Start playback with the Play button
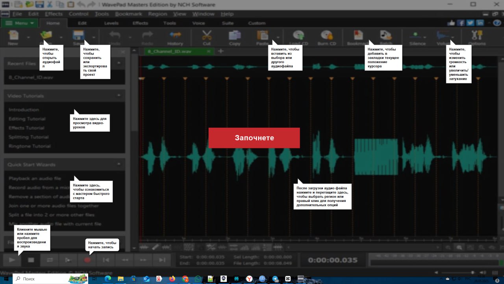504x284 pixels. tap(12, 260)
